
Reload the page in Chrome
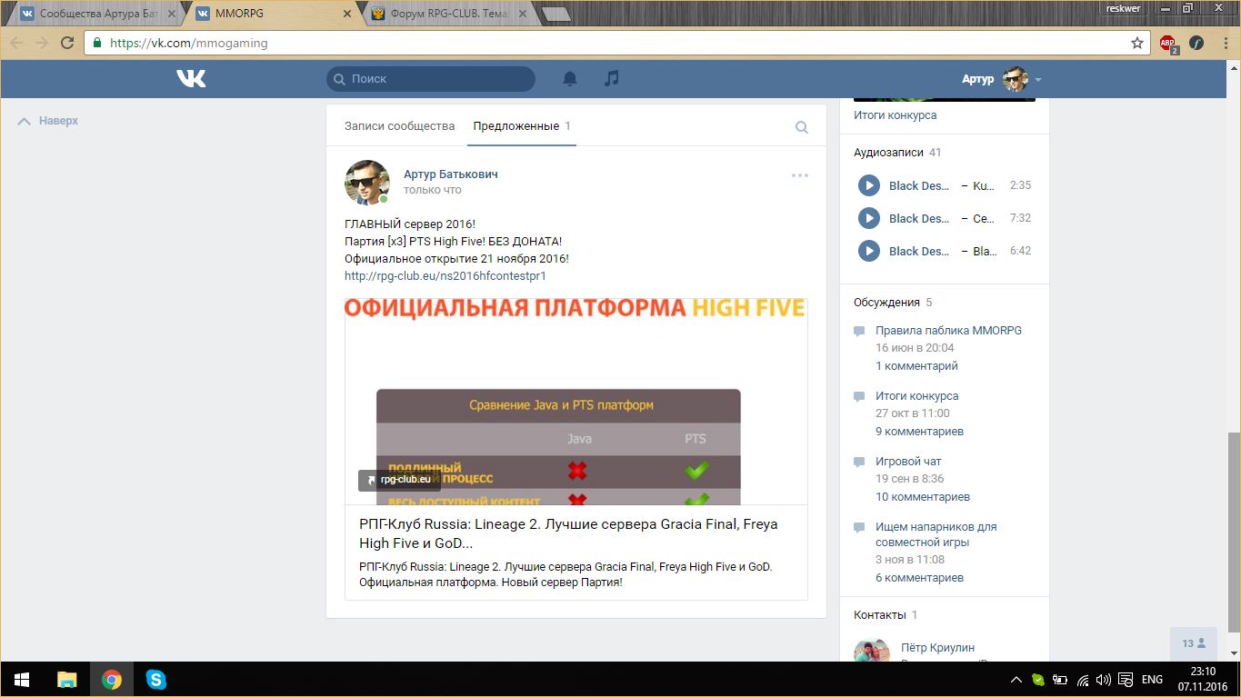point(67,43)
